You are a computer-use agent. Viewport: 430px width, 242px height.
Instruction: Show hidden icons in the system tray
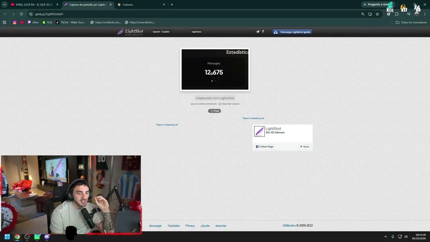(386, 237)
